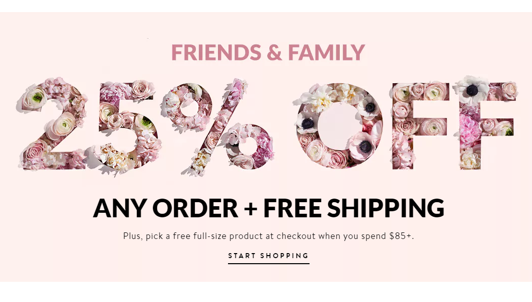Click the word SHOPPING in the underlined link
The image size is (532, 302).
(x=285, y=256)
